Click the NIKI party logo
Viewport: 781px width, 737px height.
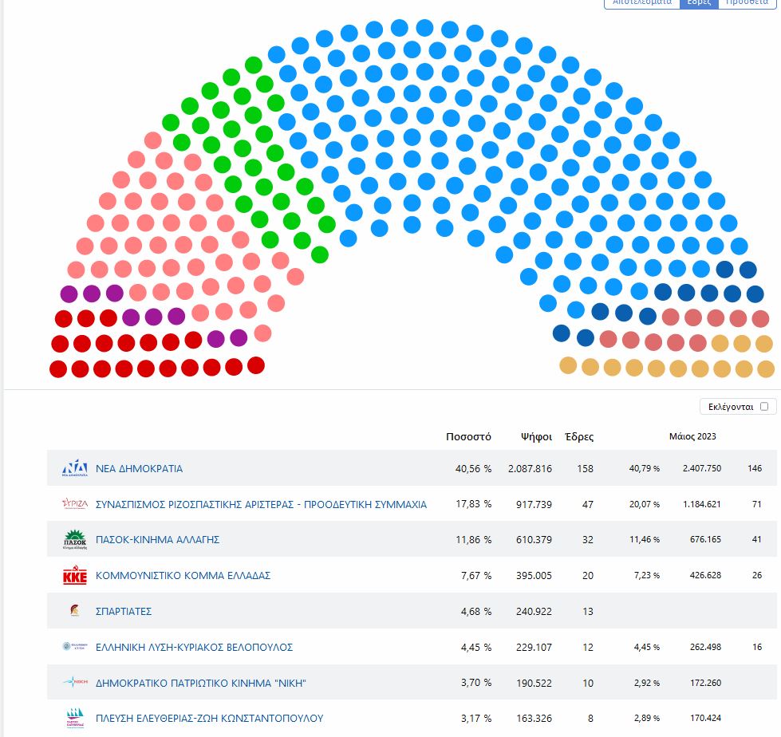pos(74,683)
